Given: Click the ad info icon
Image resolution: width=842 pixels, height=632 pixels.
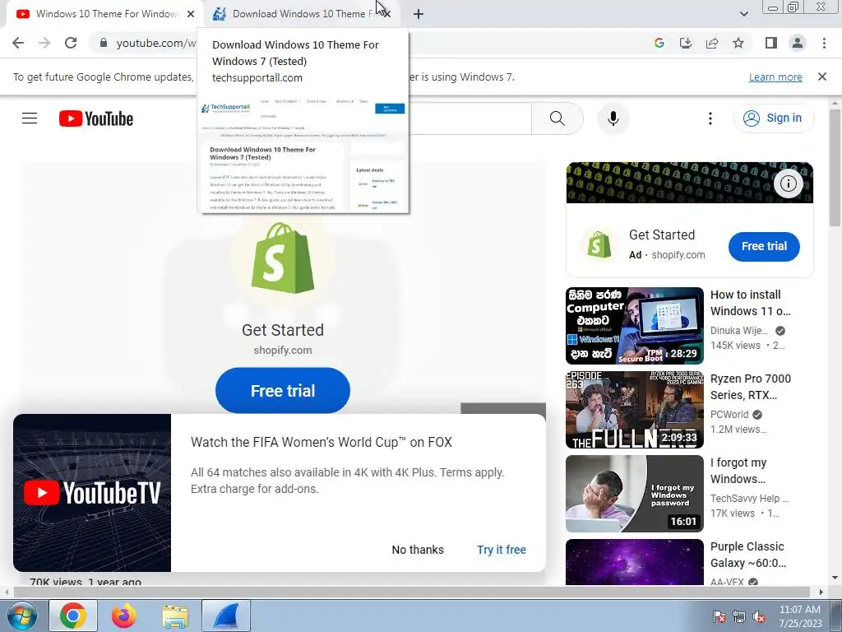Looking at the screenshot, I should 788,184.
